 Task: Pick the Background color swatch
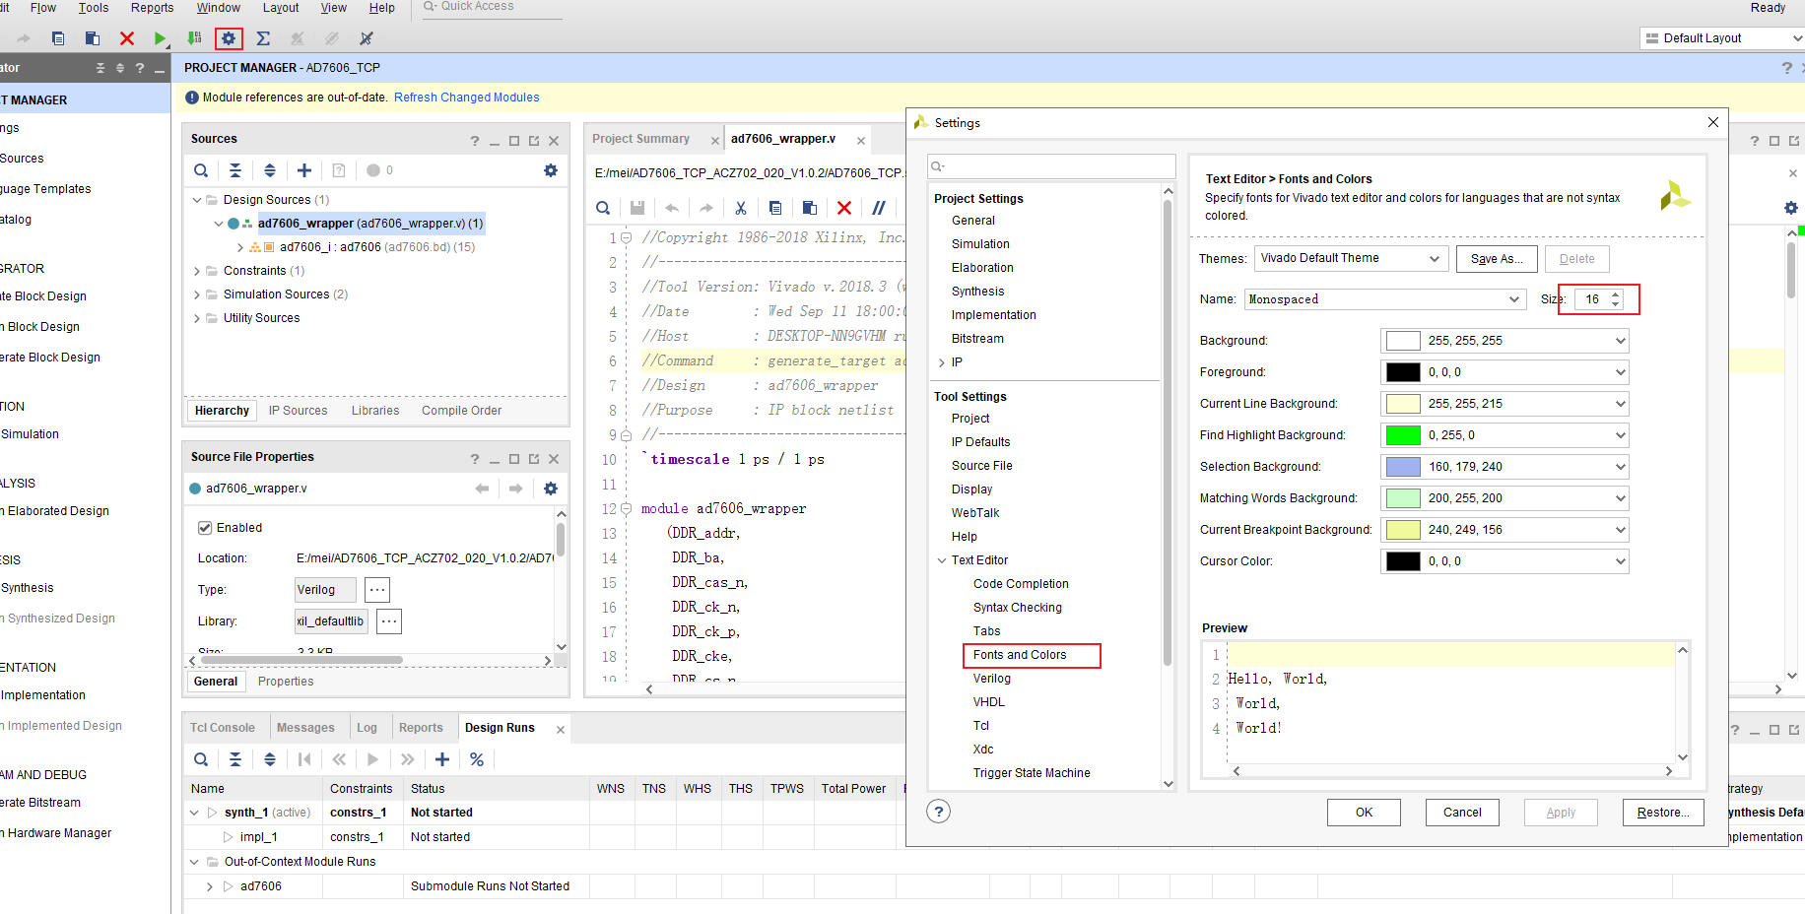click(x=1403, y=341)
